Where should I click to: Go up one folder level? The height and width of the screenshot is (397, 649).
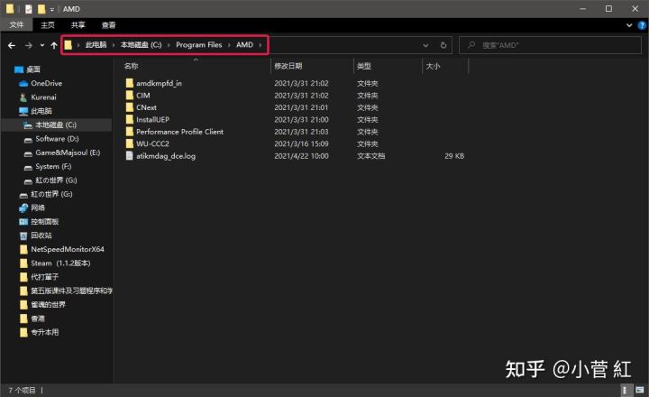(54, 45)
